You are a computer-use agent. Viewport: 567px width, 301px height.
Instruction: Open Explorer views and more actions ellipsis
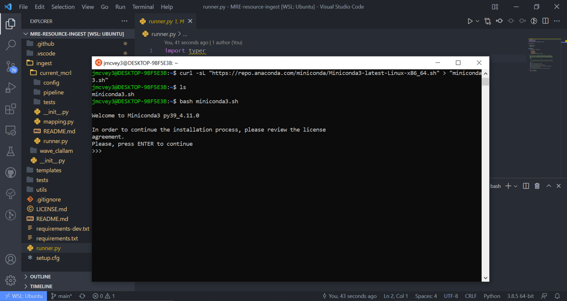click(x=124, y=21)
